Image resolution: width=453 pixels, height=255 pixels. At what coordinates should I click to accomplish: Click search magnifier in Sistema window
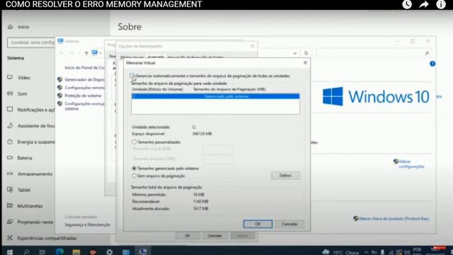coord(427,53)
